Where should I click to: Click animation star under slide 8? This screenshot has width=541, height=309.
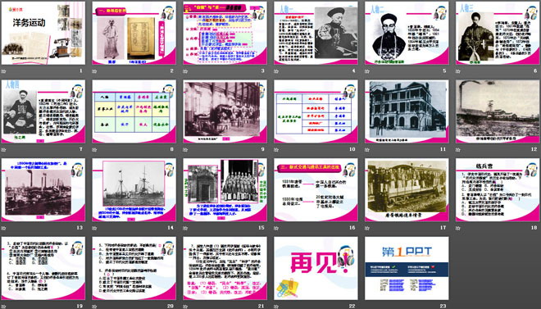coord(94,150)
